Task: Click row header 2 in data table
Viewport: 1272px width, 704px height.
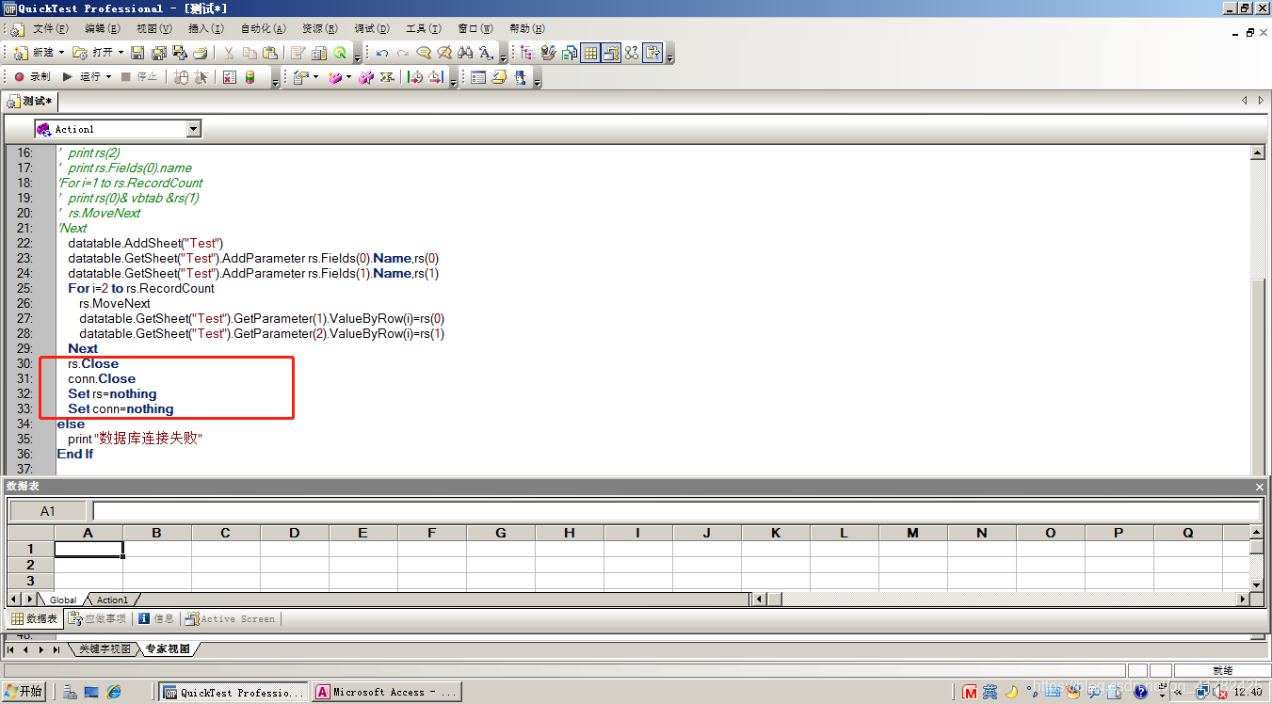Action: [x=31, y=565]
